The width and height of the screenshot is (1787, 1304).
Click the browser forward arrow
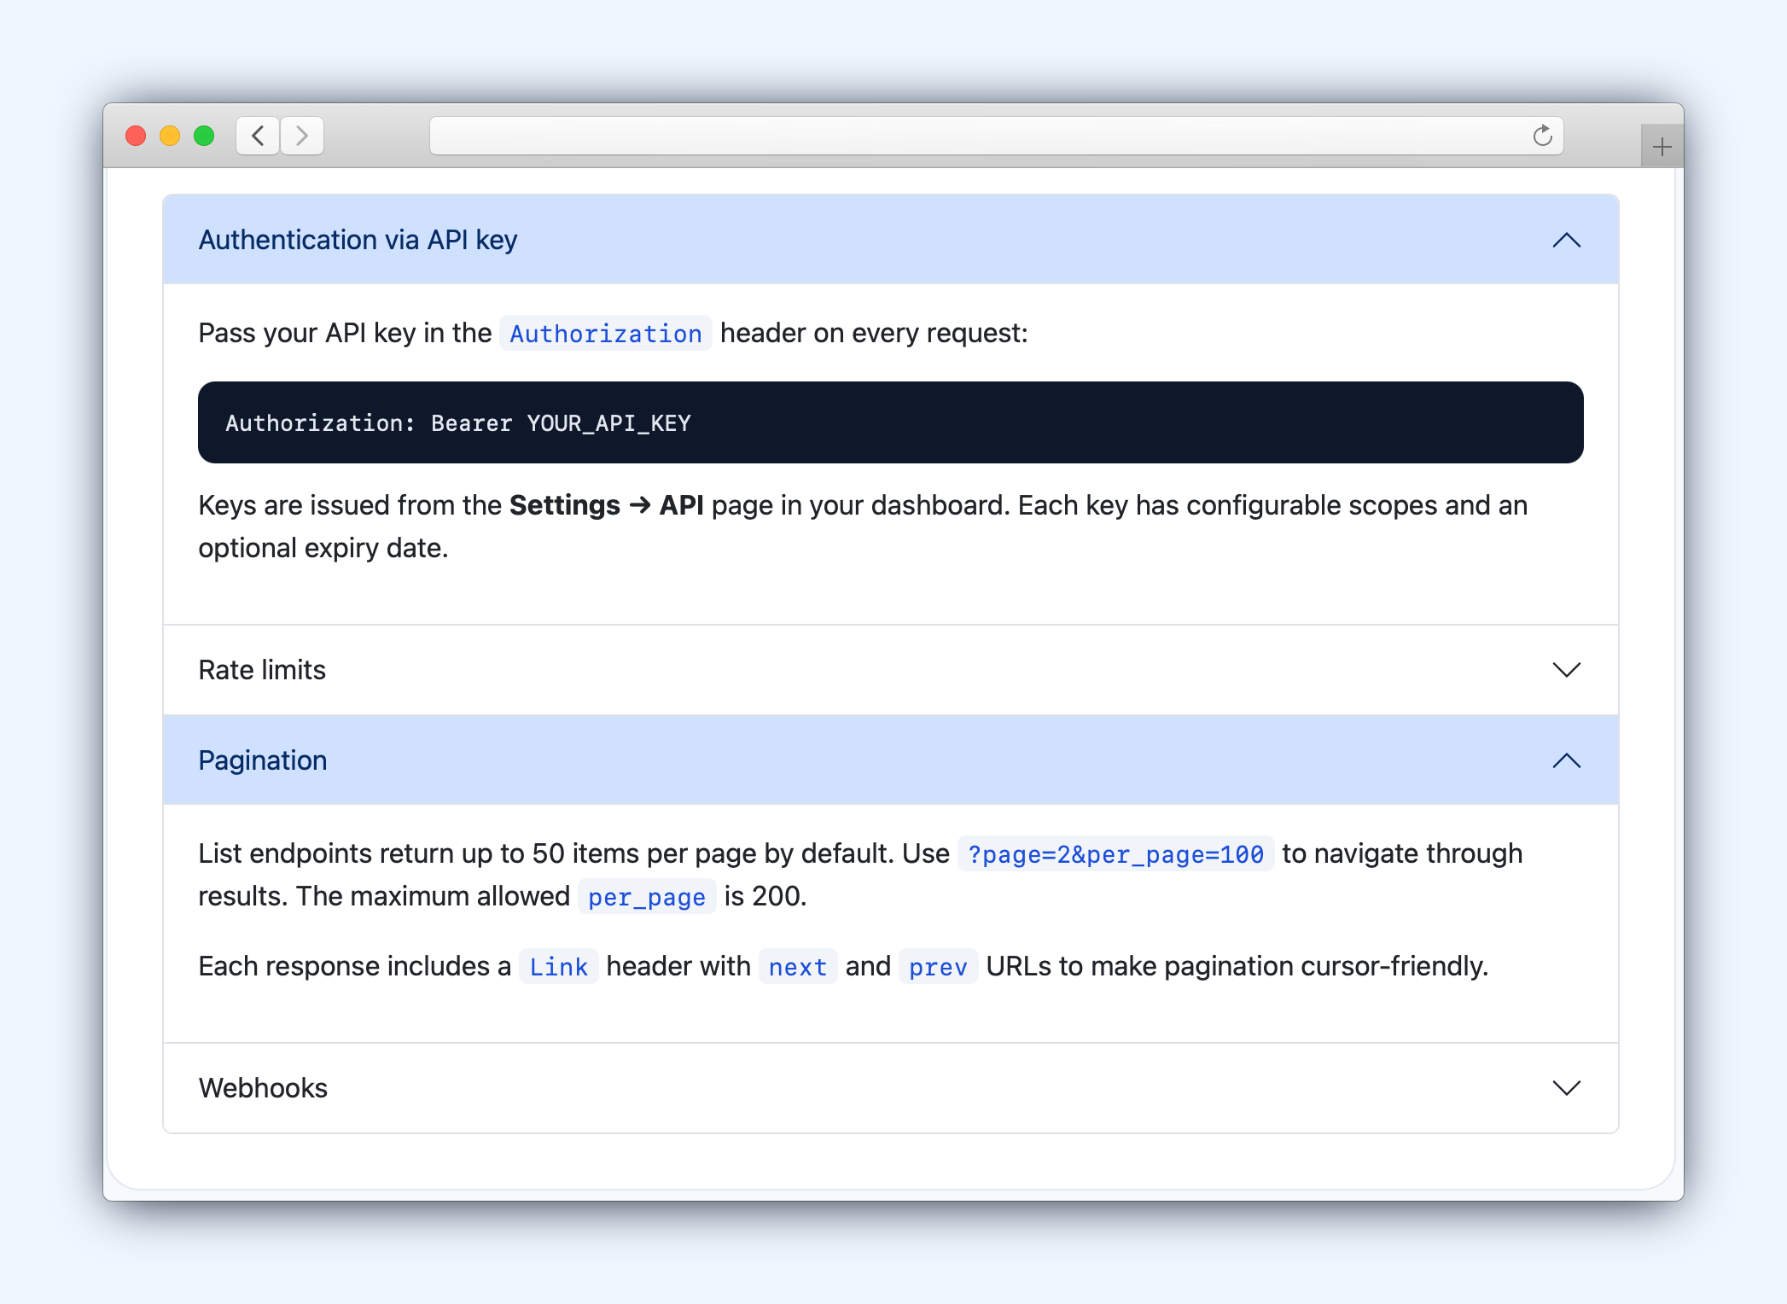click(x=302, y=136)
